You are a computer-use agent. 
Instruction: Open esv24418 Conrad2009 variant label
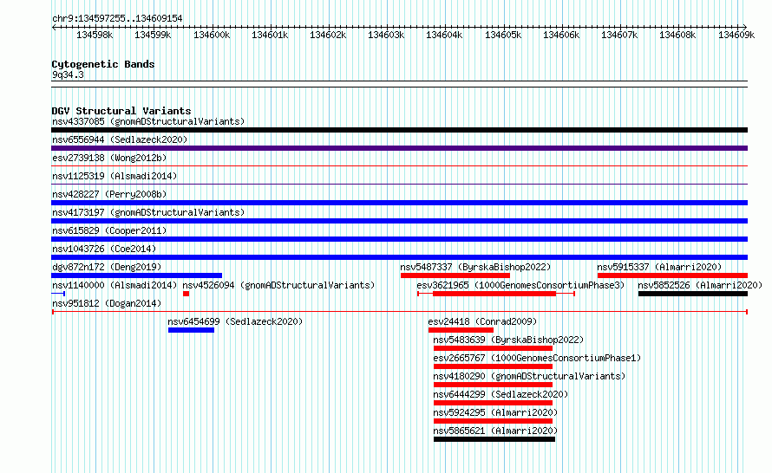coord(482,321)
